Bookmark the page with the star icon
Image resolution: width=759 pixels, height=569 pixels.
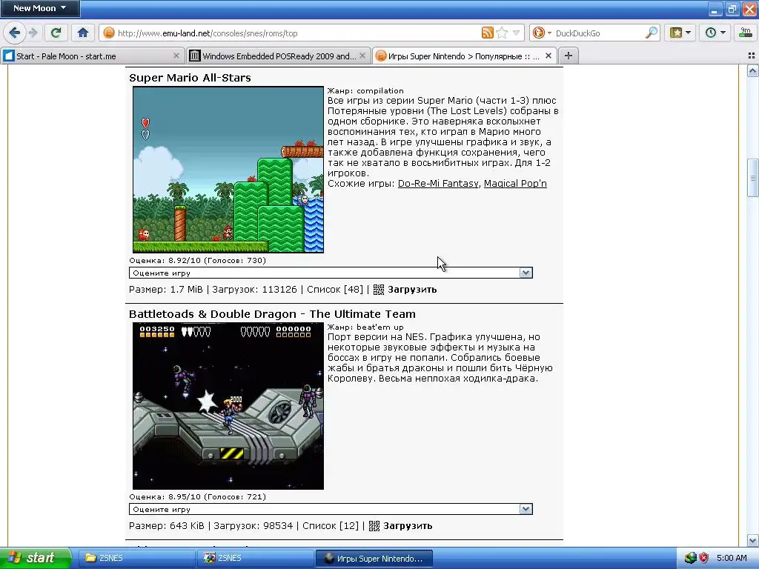click(502, 33)
